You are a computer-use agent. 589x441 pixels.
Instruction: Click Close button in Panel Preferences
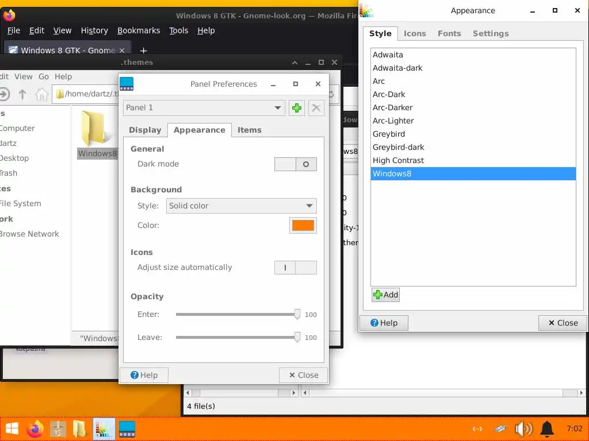click(304, 376)
